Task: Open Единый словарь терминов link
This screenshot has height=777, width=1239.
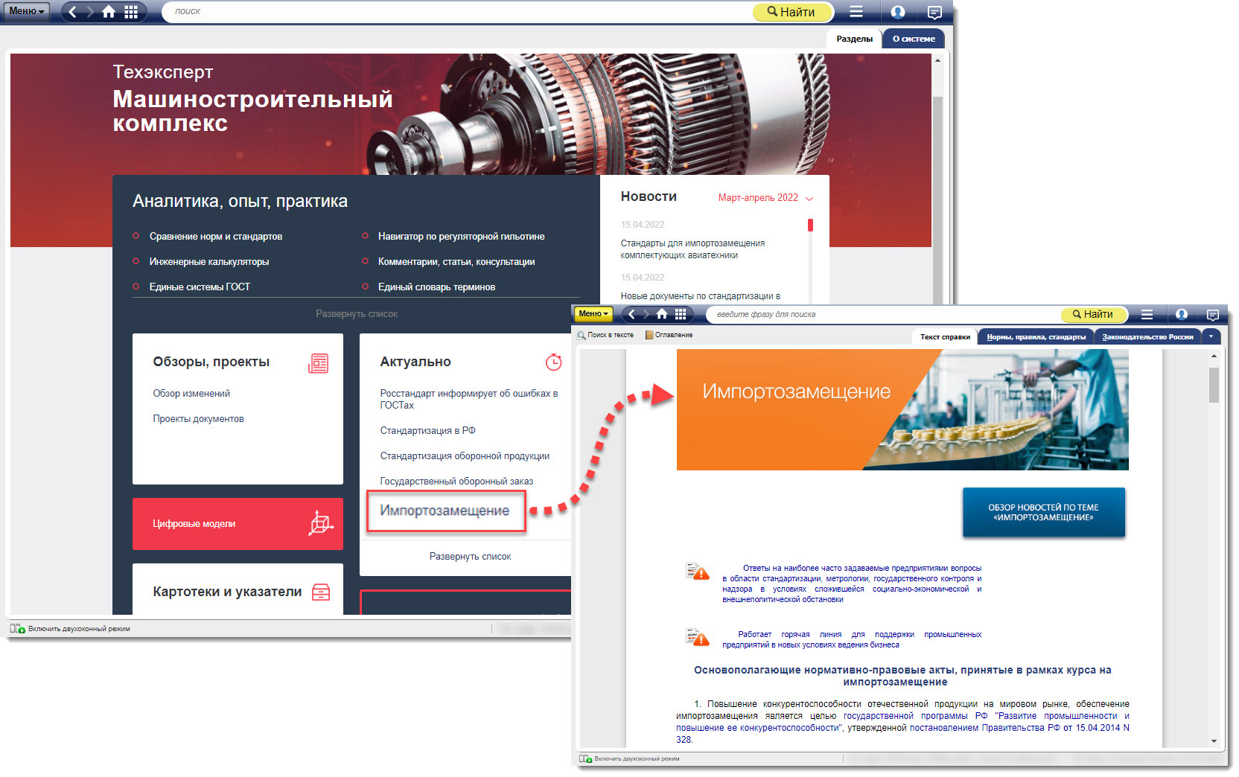Action: tap(436, 287)
